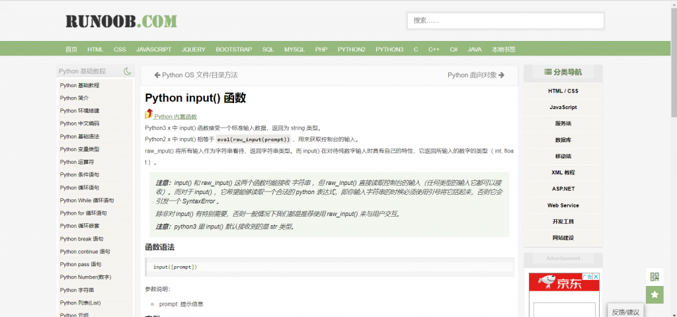The image size is (677, 317).
Task: Open the JAVASCRIPT menu in navigation bar
Action: [153, 50]
